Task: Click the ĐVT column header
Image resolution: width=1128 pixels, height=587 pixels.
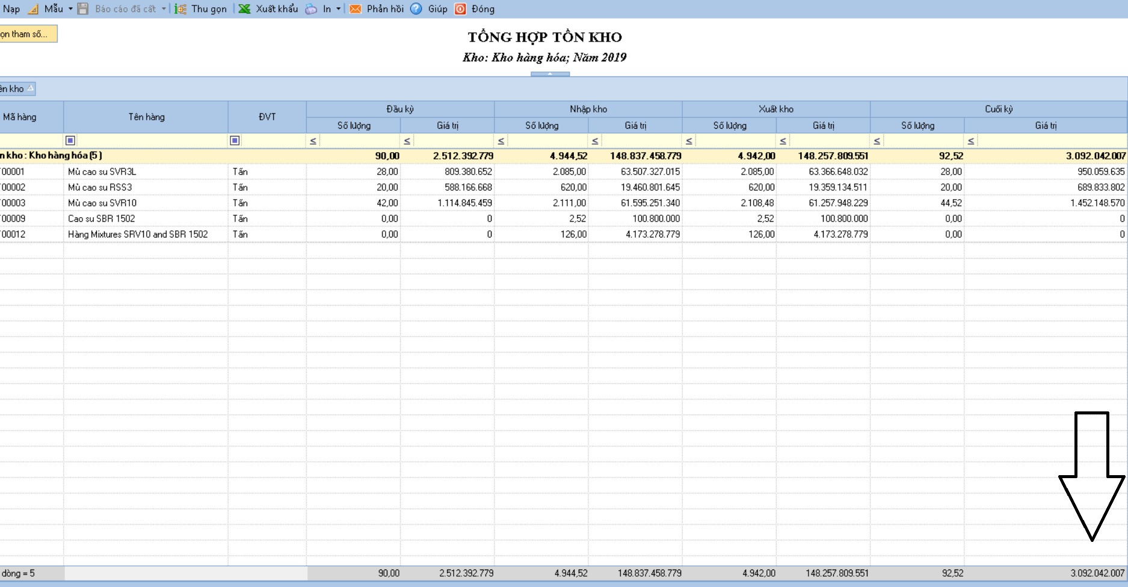Action: [267, 117]
